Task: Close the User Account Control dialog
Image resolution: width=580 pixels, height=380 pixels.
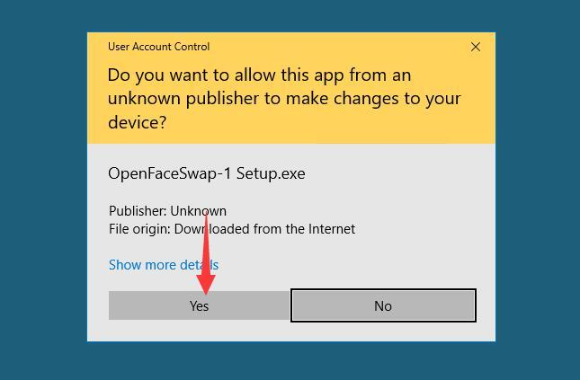Action: 476,47
